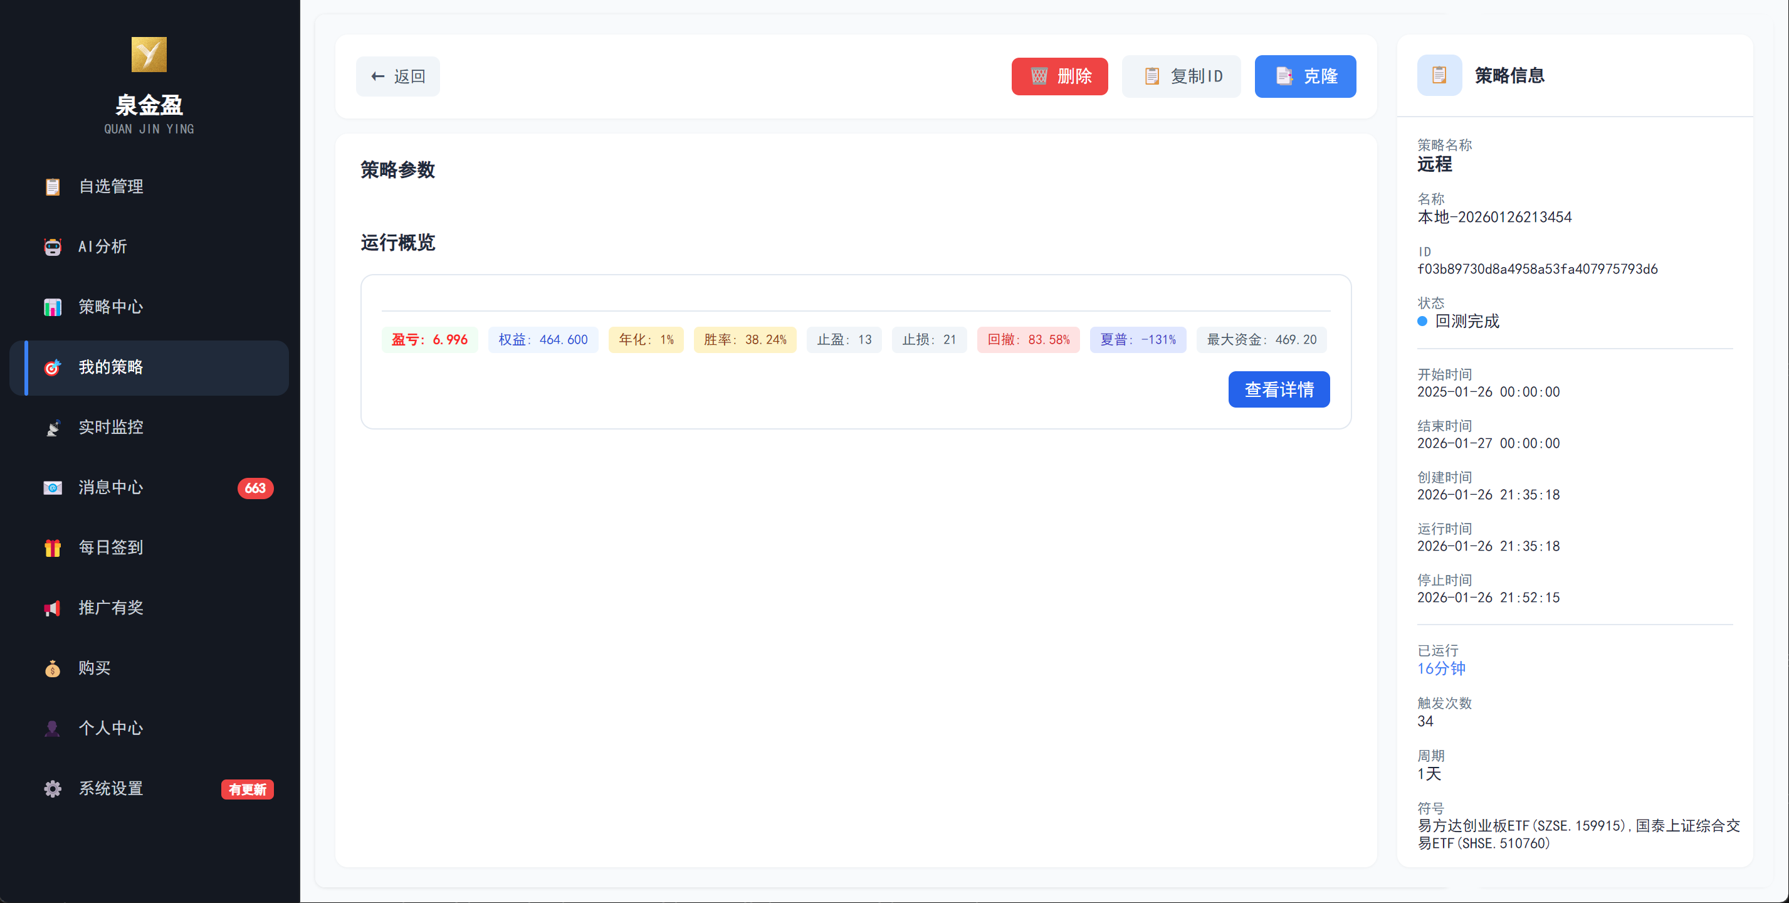Click the blue 克隆 button
The image size is (1789, 903).
coord(1305,77)
